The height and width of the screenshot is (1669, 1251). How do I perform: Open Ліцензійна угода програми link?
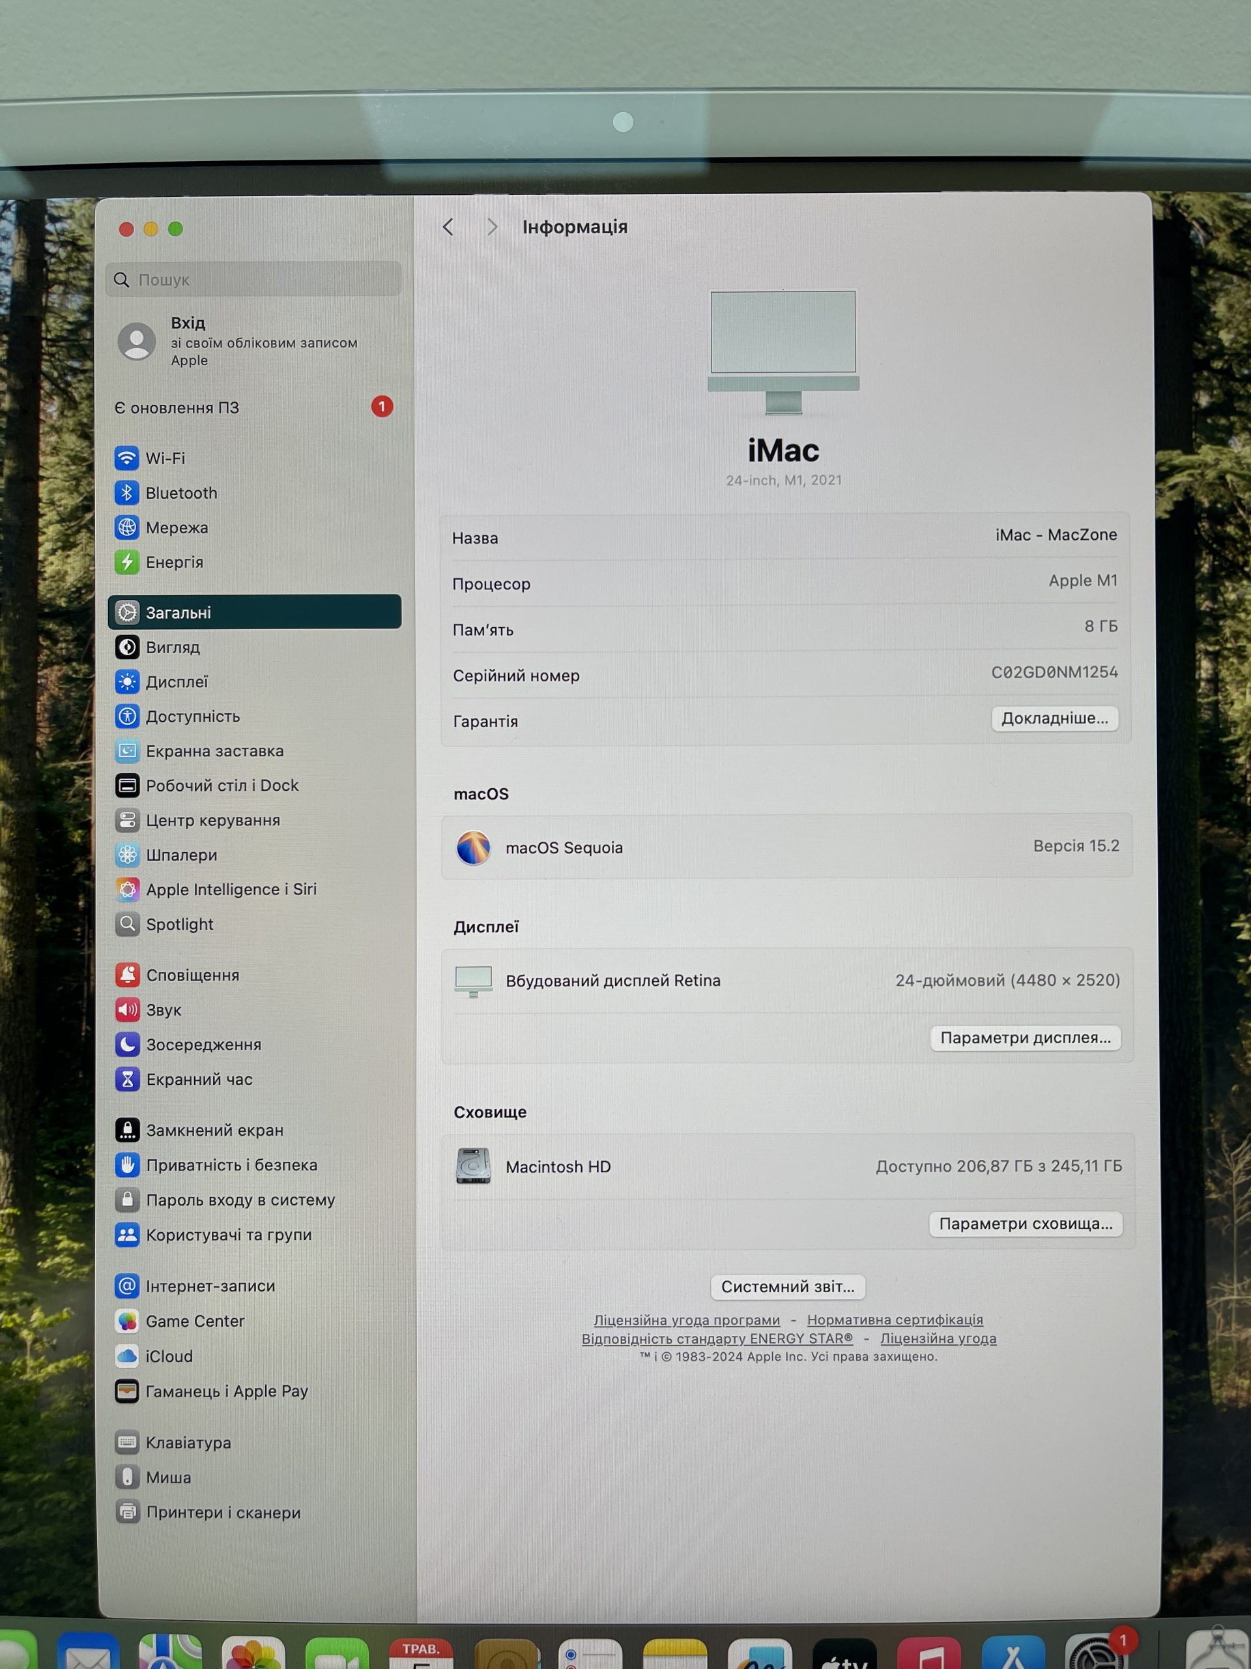click(686, 1320)
